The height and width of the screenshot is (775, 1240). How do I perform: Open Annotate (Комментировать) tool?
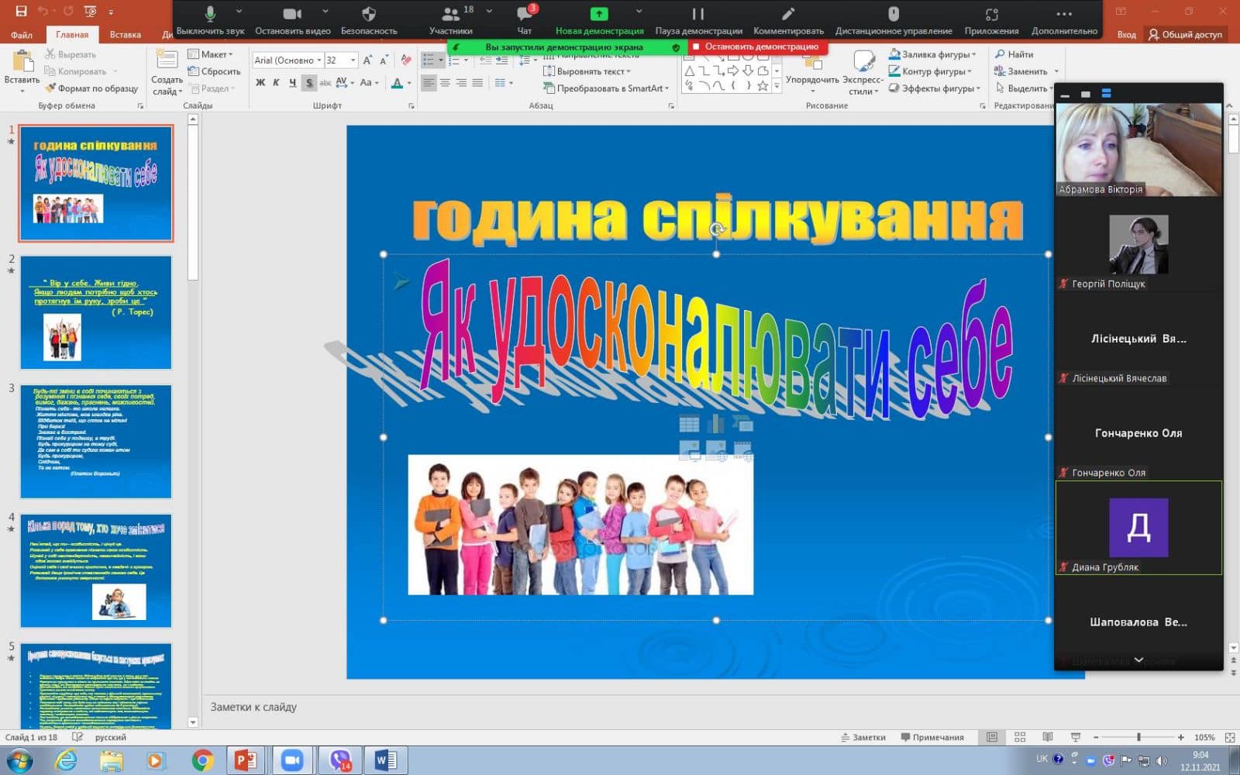pos(788,20)
